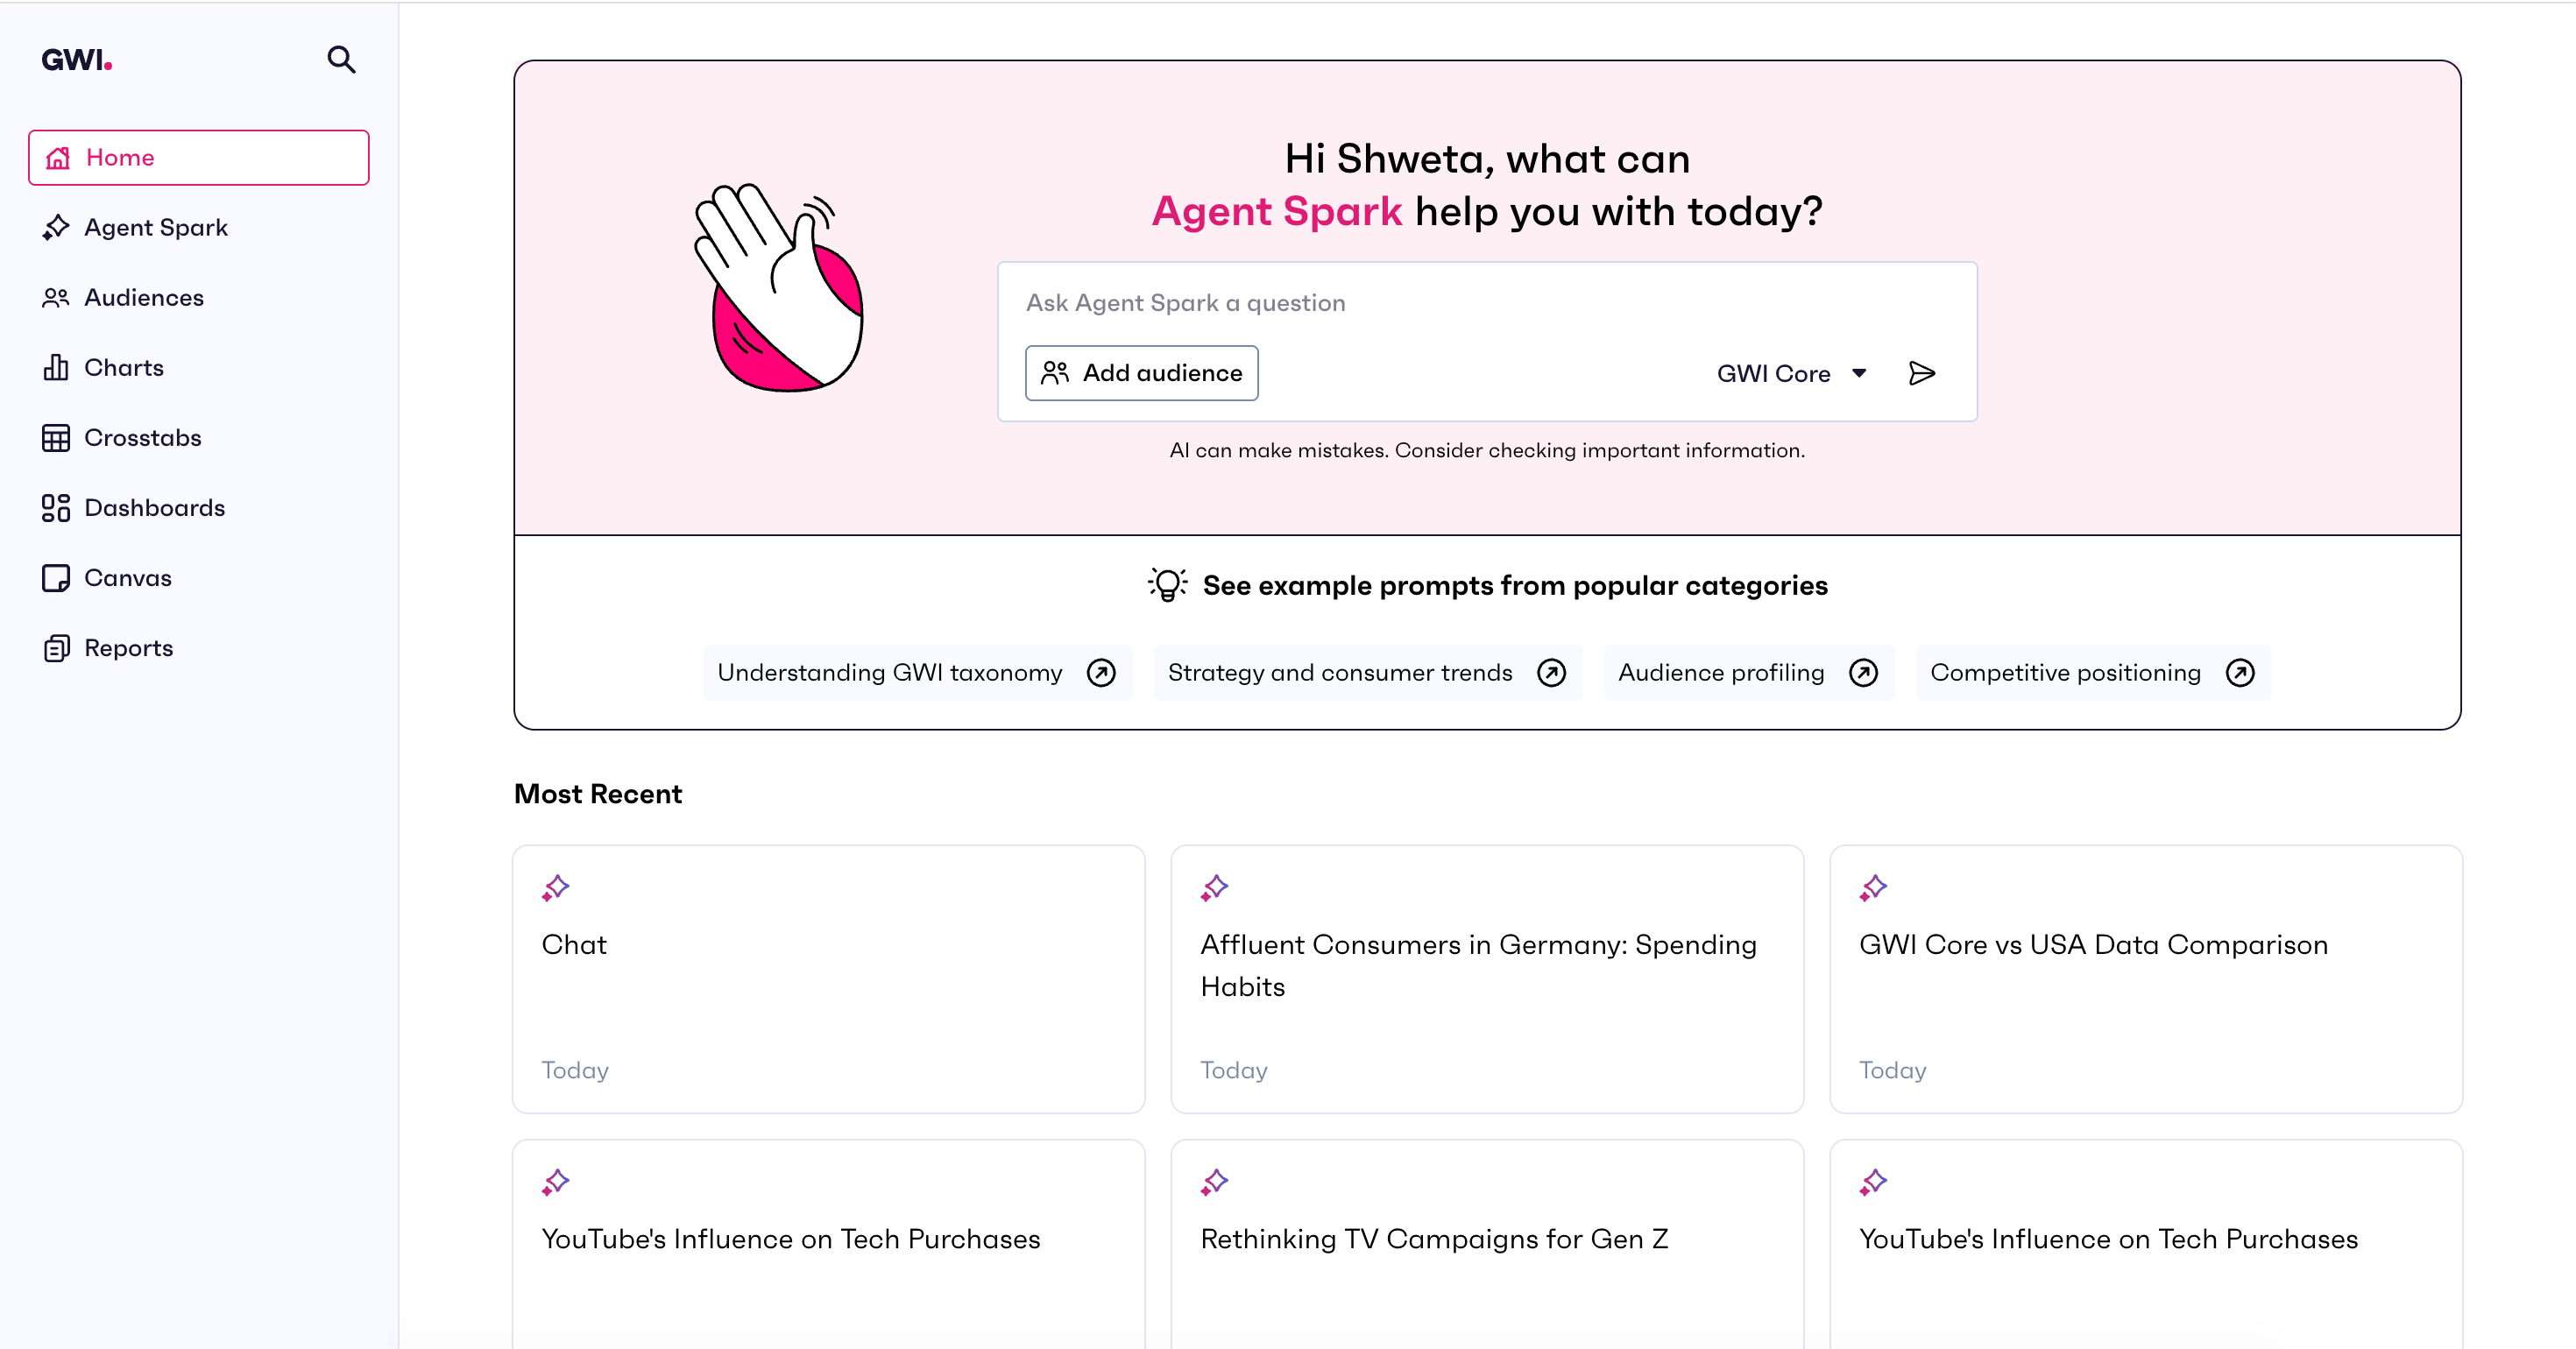This screenshot has height=1349, width=2576.
Task: Click the search magnifier icon in sidebar
Action: coord(341,60)
